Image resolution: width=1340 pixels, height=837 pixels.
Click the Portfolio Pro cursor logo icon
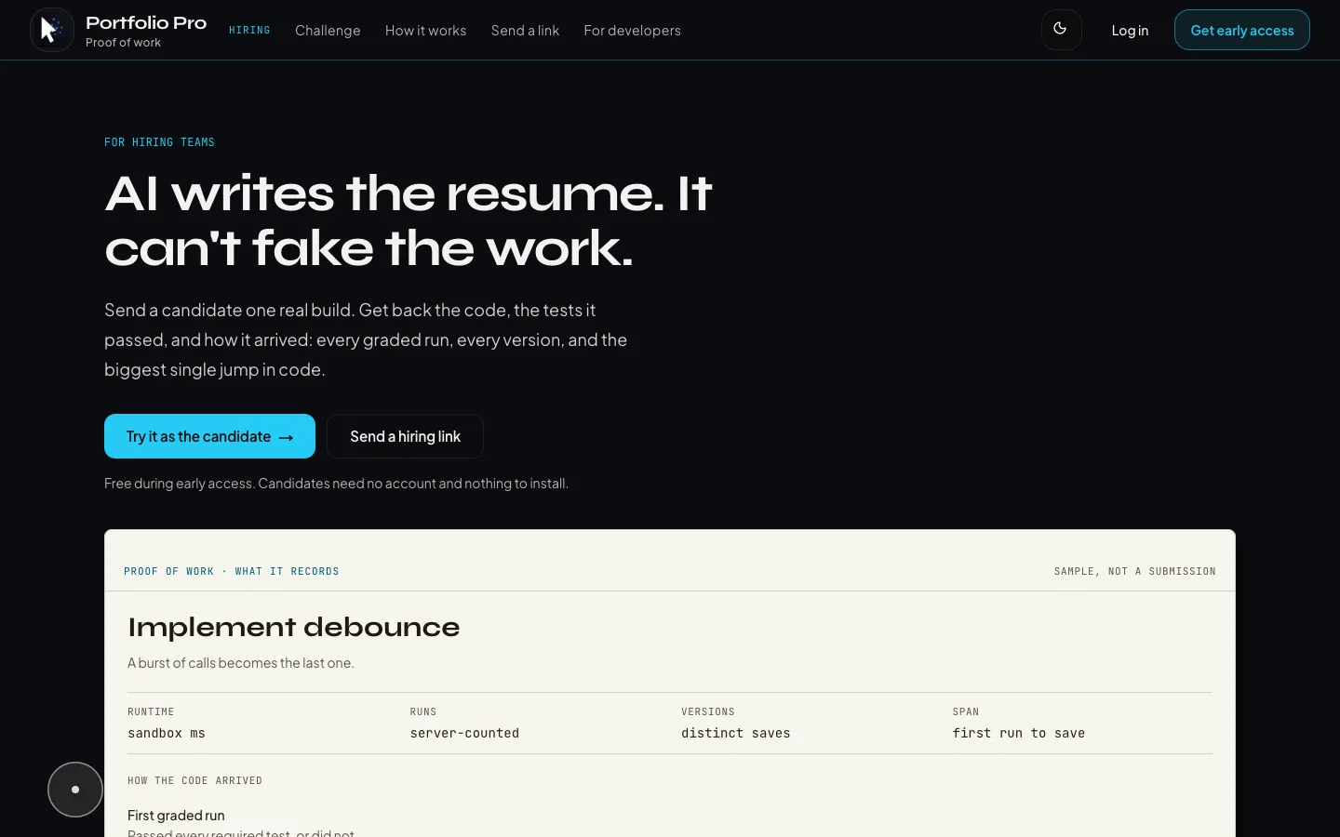[52, 30]
